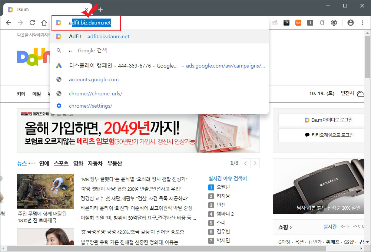This screenshot has width=371, height=252.
Task: Click the trending keyword 빈첸
Action: (x=221, y=205)
